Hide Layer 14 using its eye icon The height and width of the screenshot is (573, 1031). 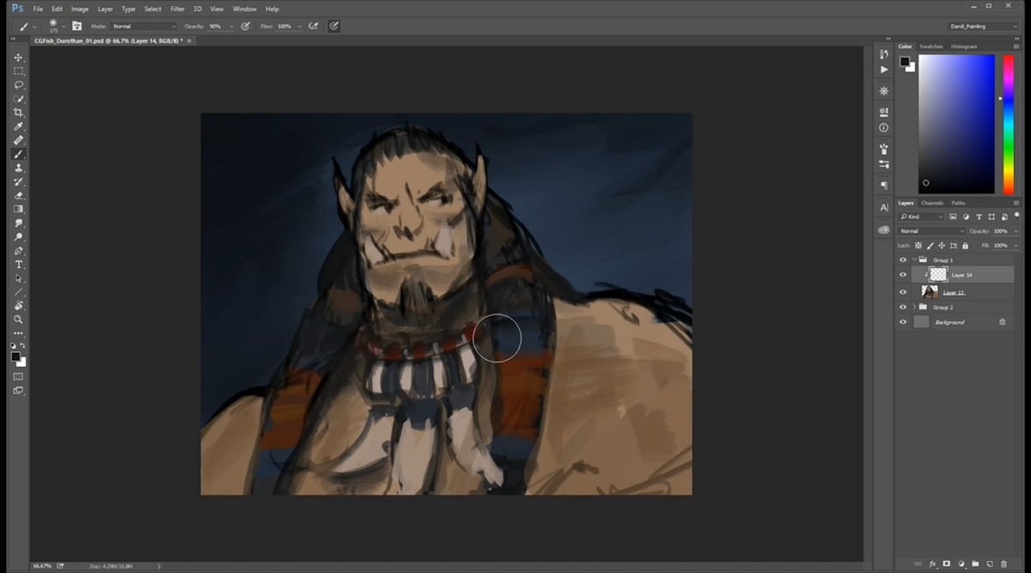tap(902, 275)
